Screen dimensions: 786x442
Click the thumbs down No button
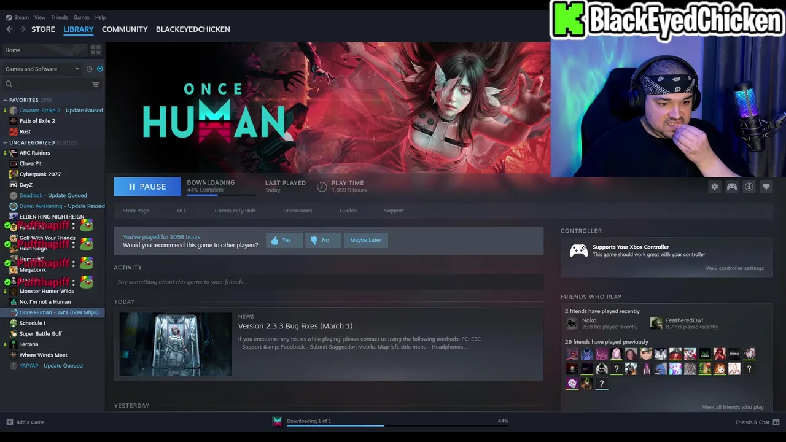323,240
